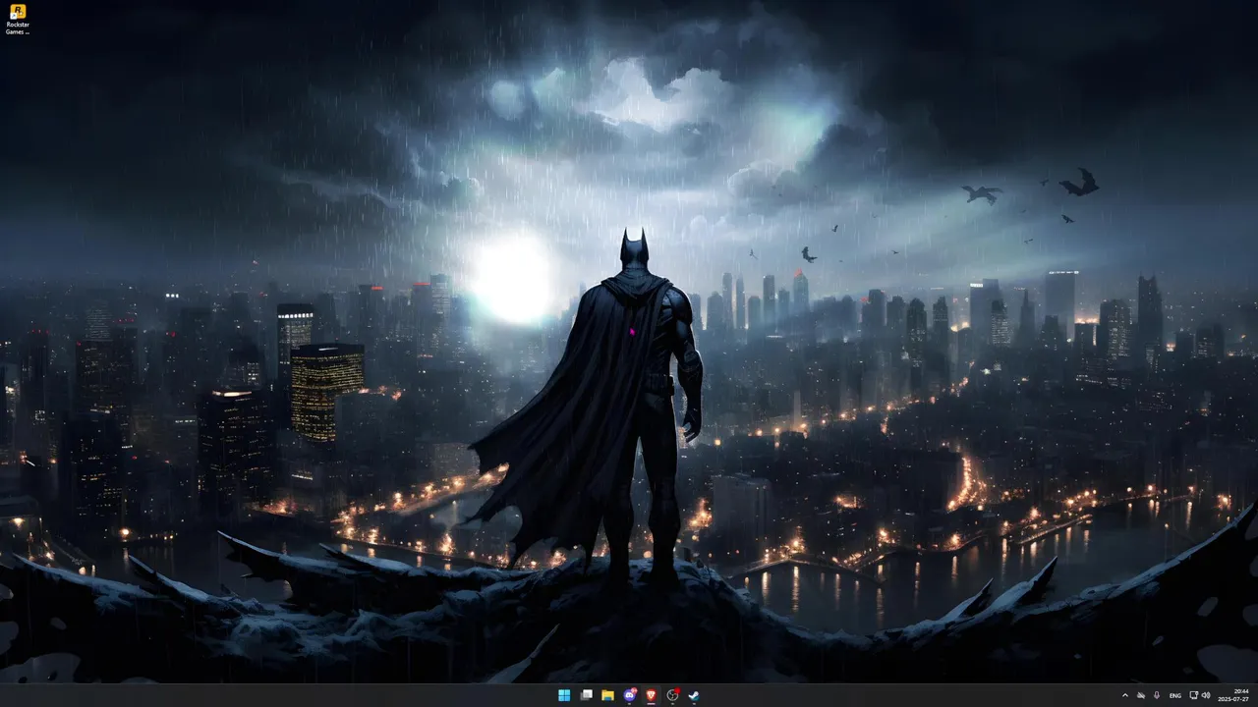Image resolution: width=1258 pixels, height=707 pixels.
Task: Click the network status tray icon
Action: (1193, 695)
